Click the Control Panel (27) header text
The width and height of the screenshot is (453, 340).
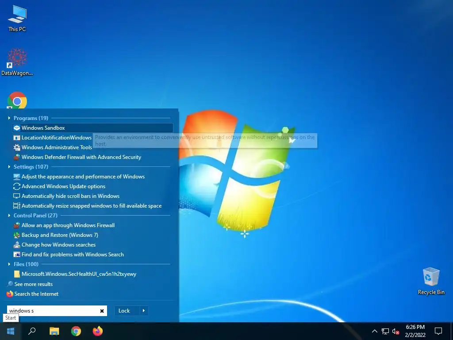(x=35, y=216)
